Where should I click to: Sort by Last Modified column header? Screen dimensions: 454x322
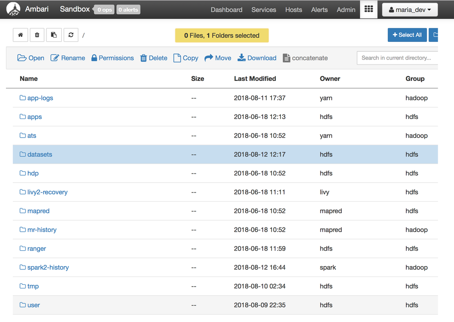pyautogui.click(x=255, y=79)
